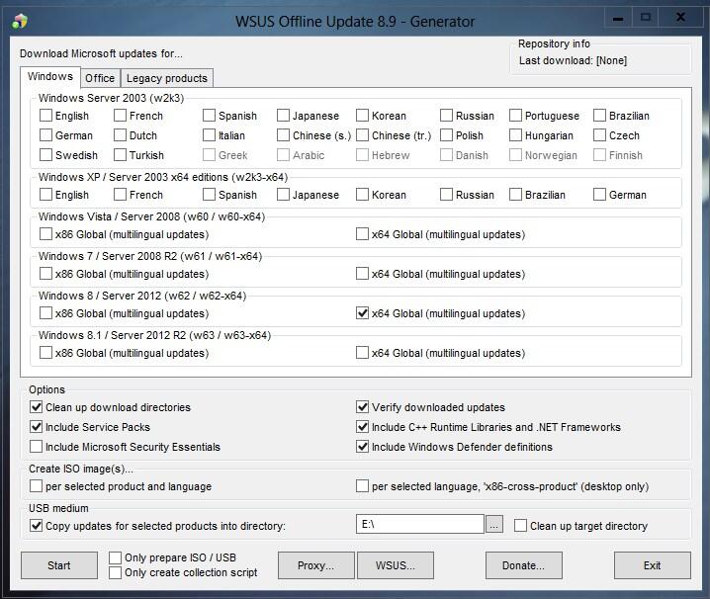The height and width of the screenshot is (599, 710).
Task: Check Japanese under w2k3-x64 editions
Action: 283,195
